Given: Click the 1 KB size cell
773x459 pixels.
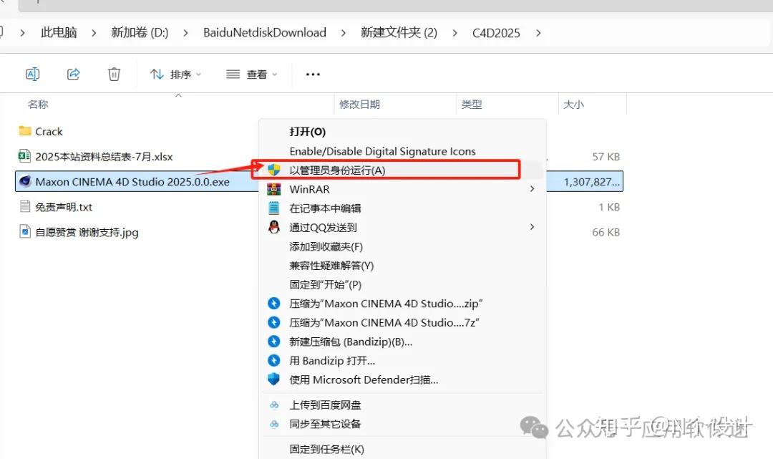Looking at the screenshot, I should [609, 207].
